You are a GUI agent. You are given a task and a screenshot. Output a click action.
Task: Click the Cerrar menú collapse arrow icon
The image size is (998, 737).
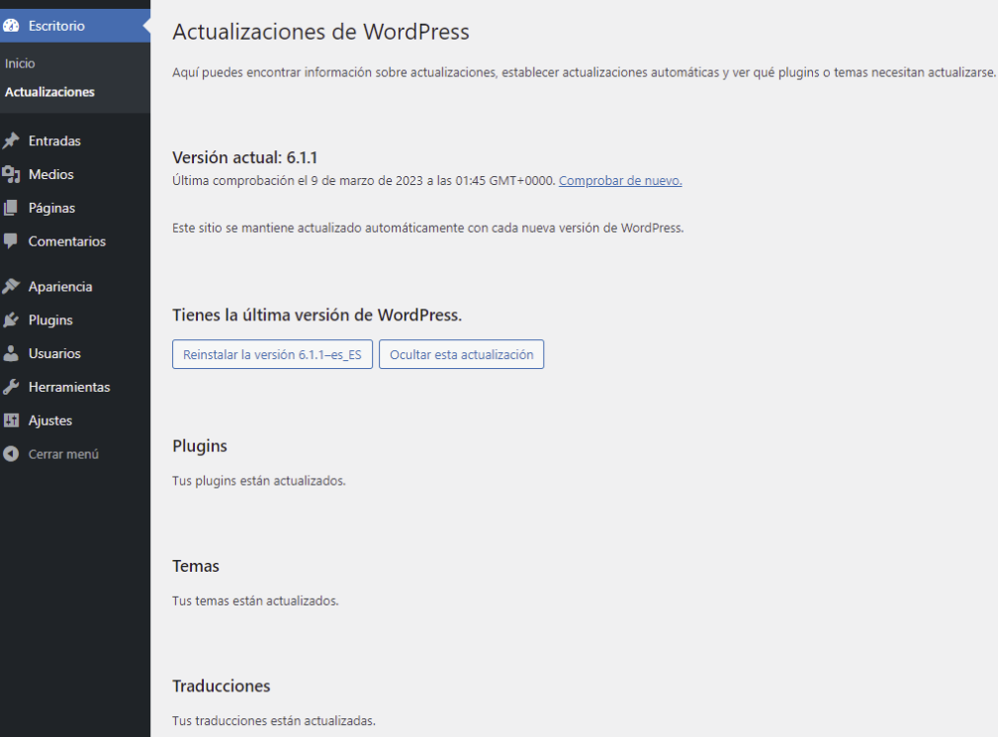[11, 454]
